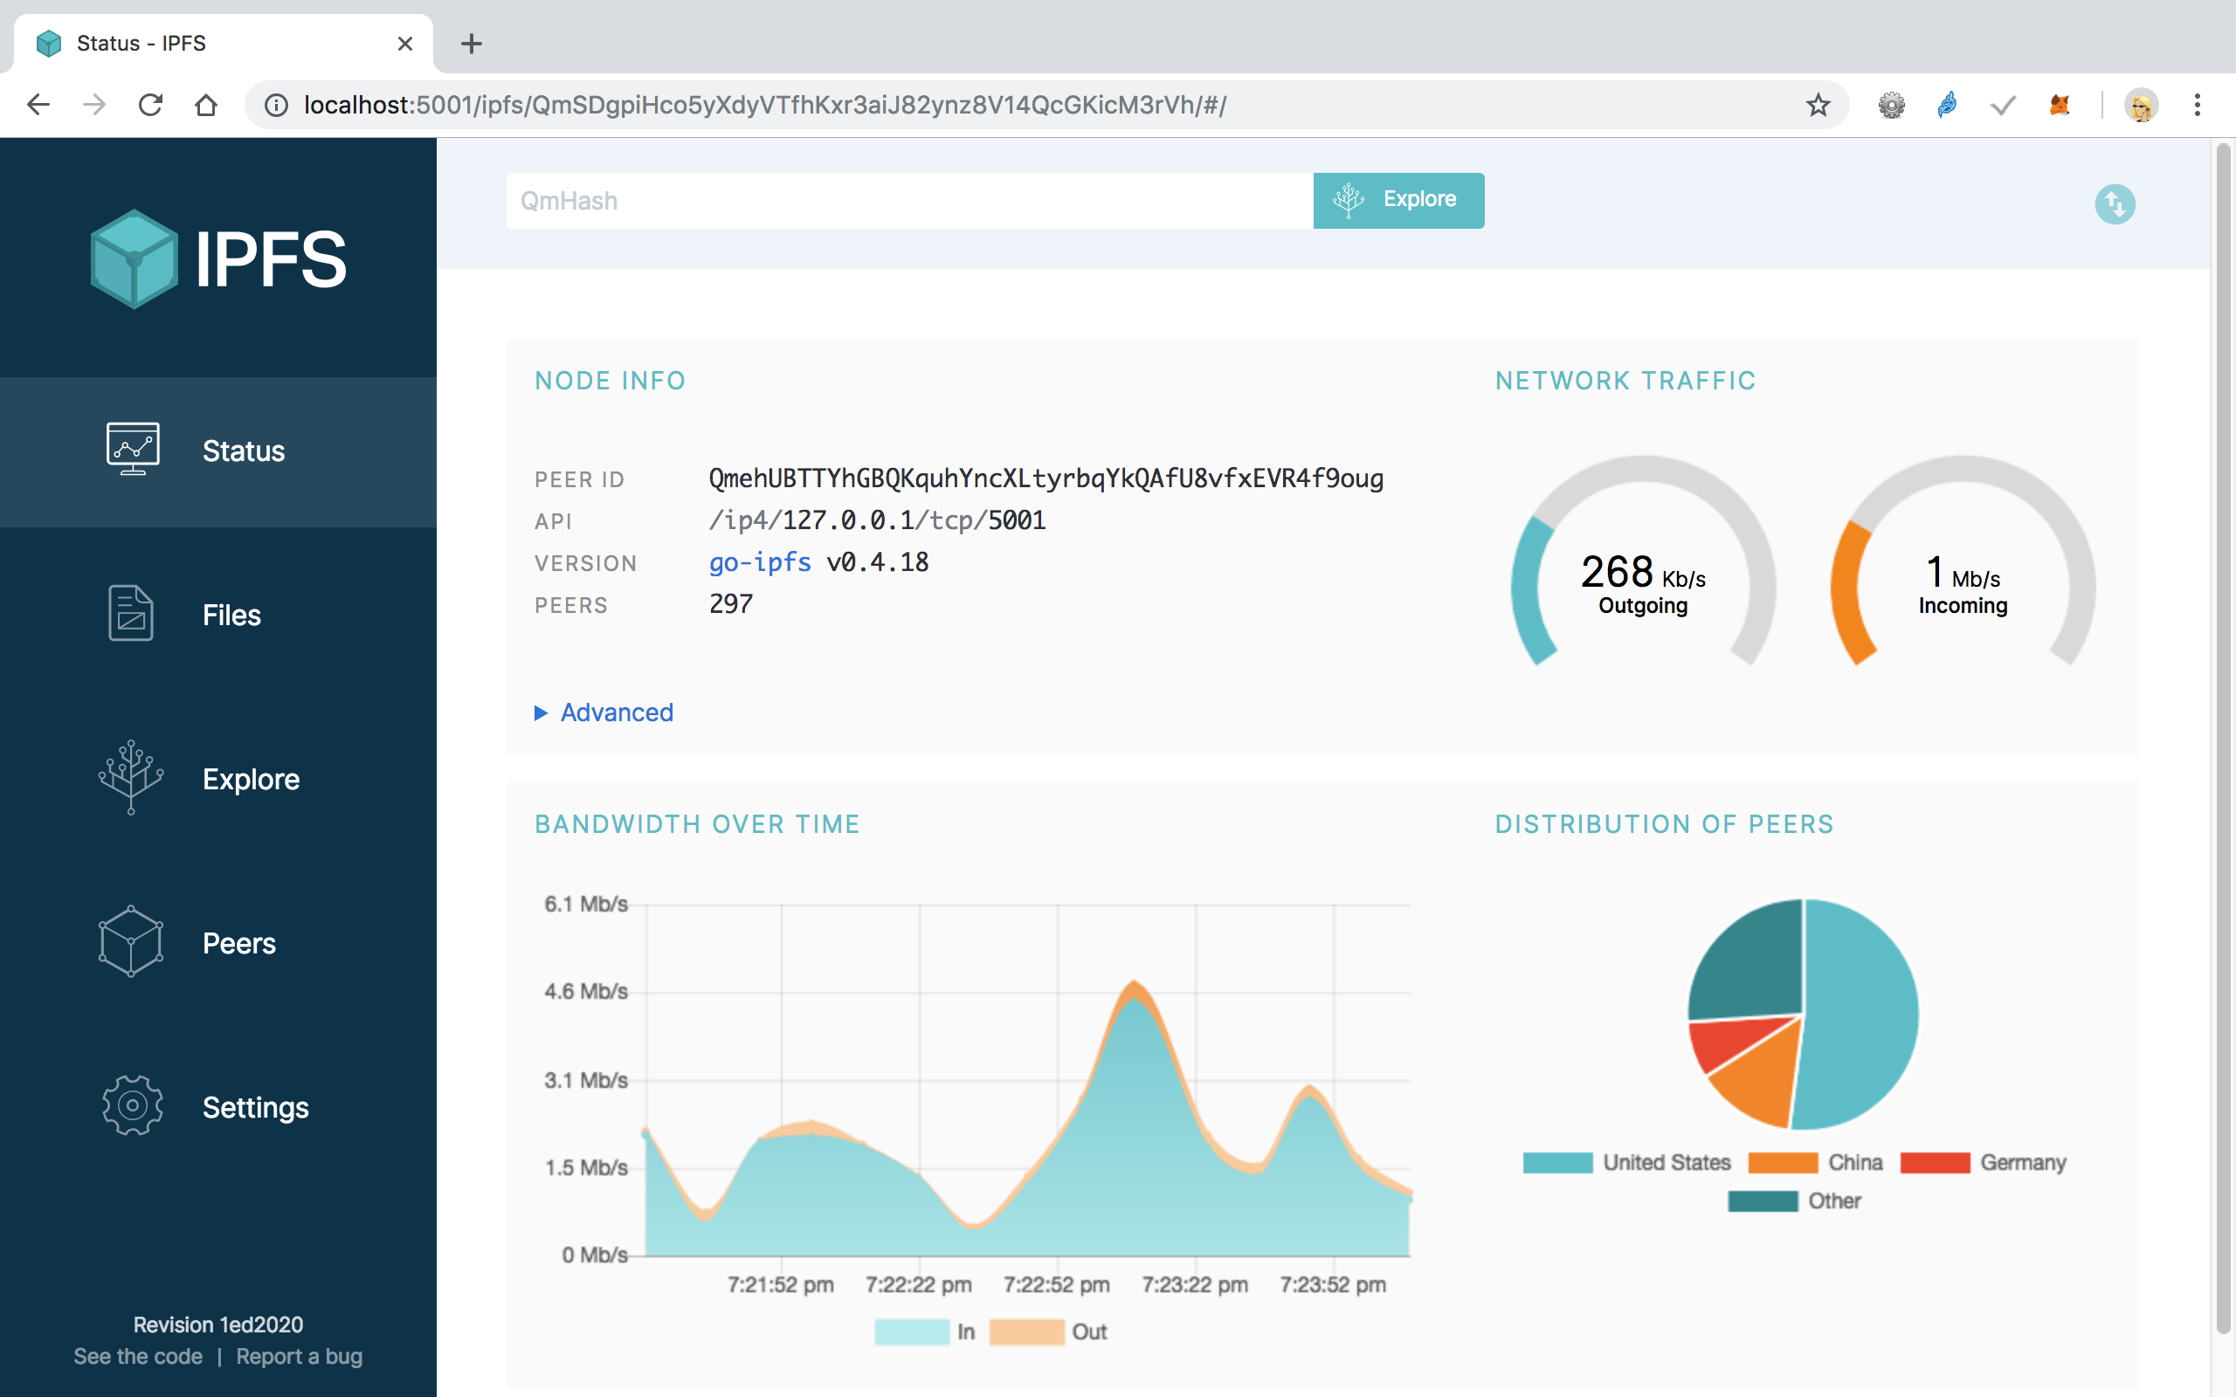Click the Explore tree icon in sidebar
This screenshot has width=2236, height=1397.
click(x=131, y=777)
